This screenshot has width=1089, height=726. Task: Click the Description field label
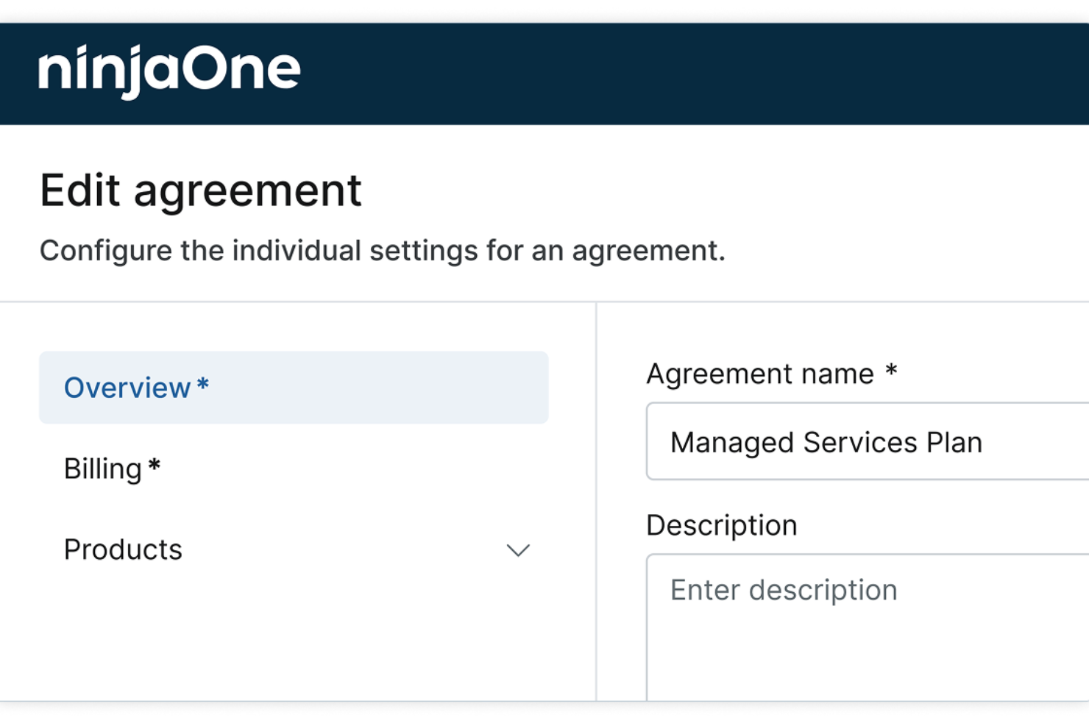(721, 525)
